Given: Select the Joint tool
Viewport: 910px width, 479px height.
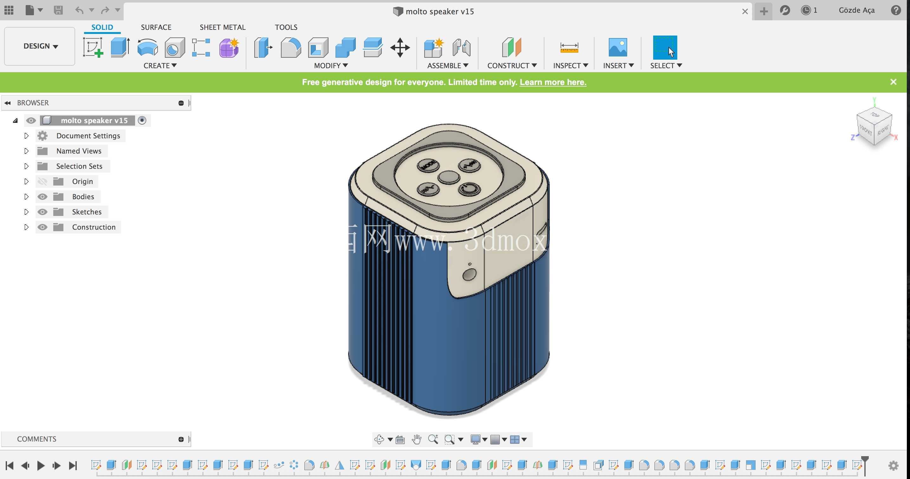Looking at the screenshot, I should pyautogui.click(x=461, y=47).
